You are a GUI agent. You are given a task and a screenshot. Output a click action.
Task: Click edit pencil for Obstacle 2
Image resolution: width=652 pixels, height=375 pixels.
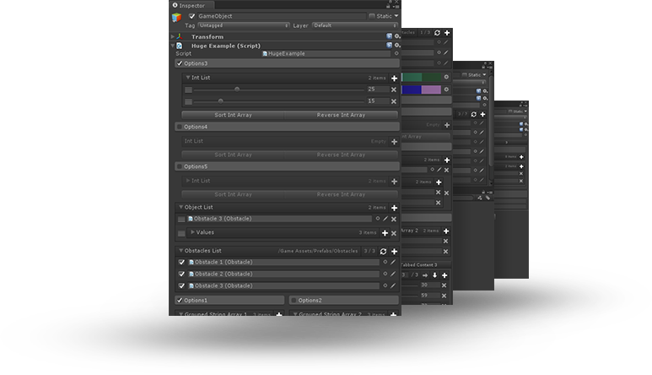(393, 274)
